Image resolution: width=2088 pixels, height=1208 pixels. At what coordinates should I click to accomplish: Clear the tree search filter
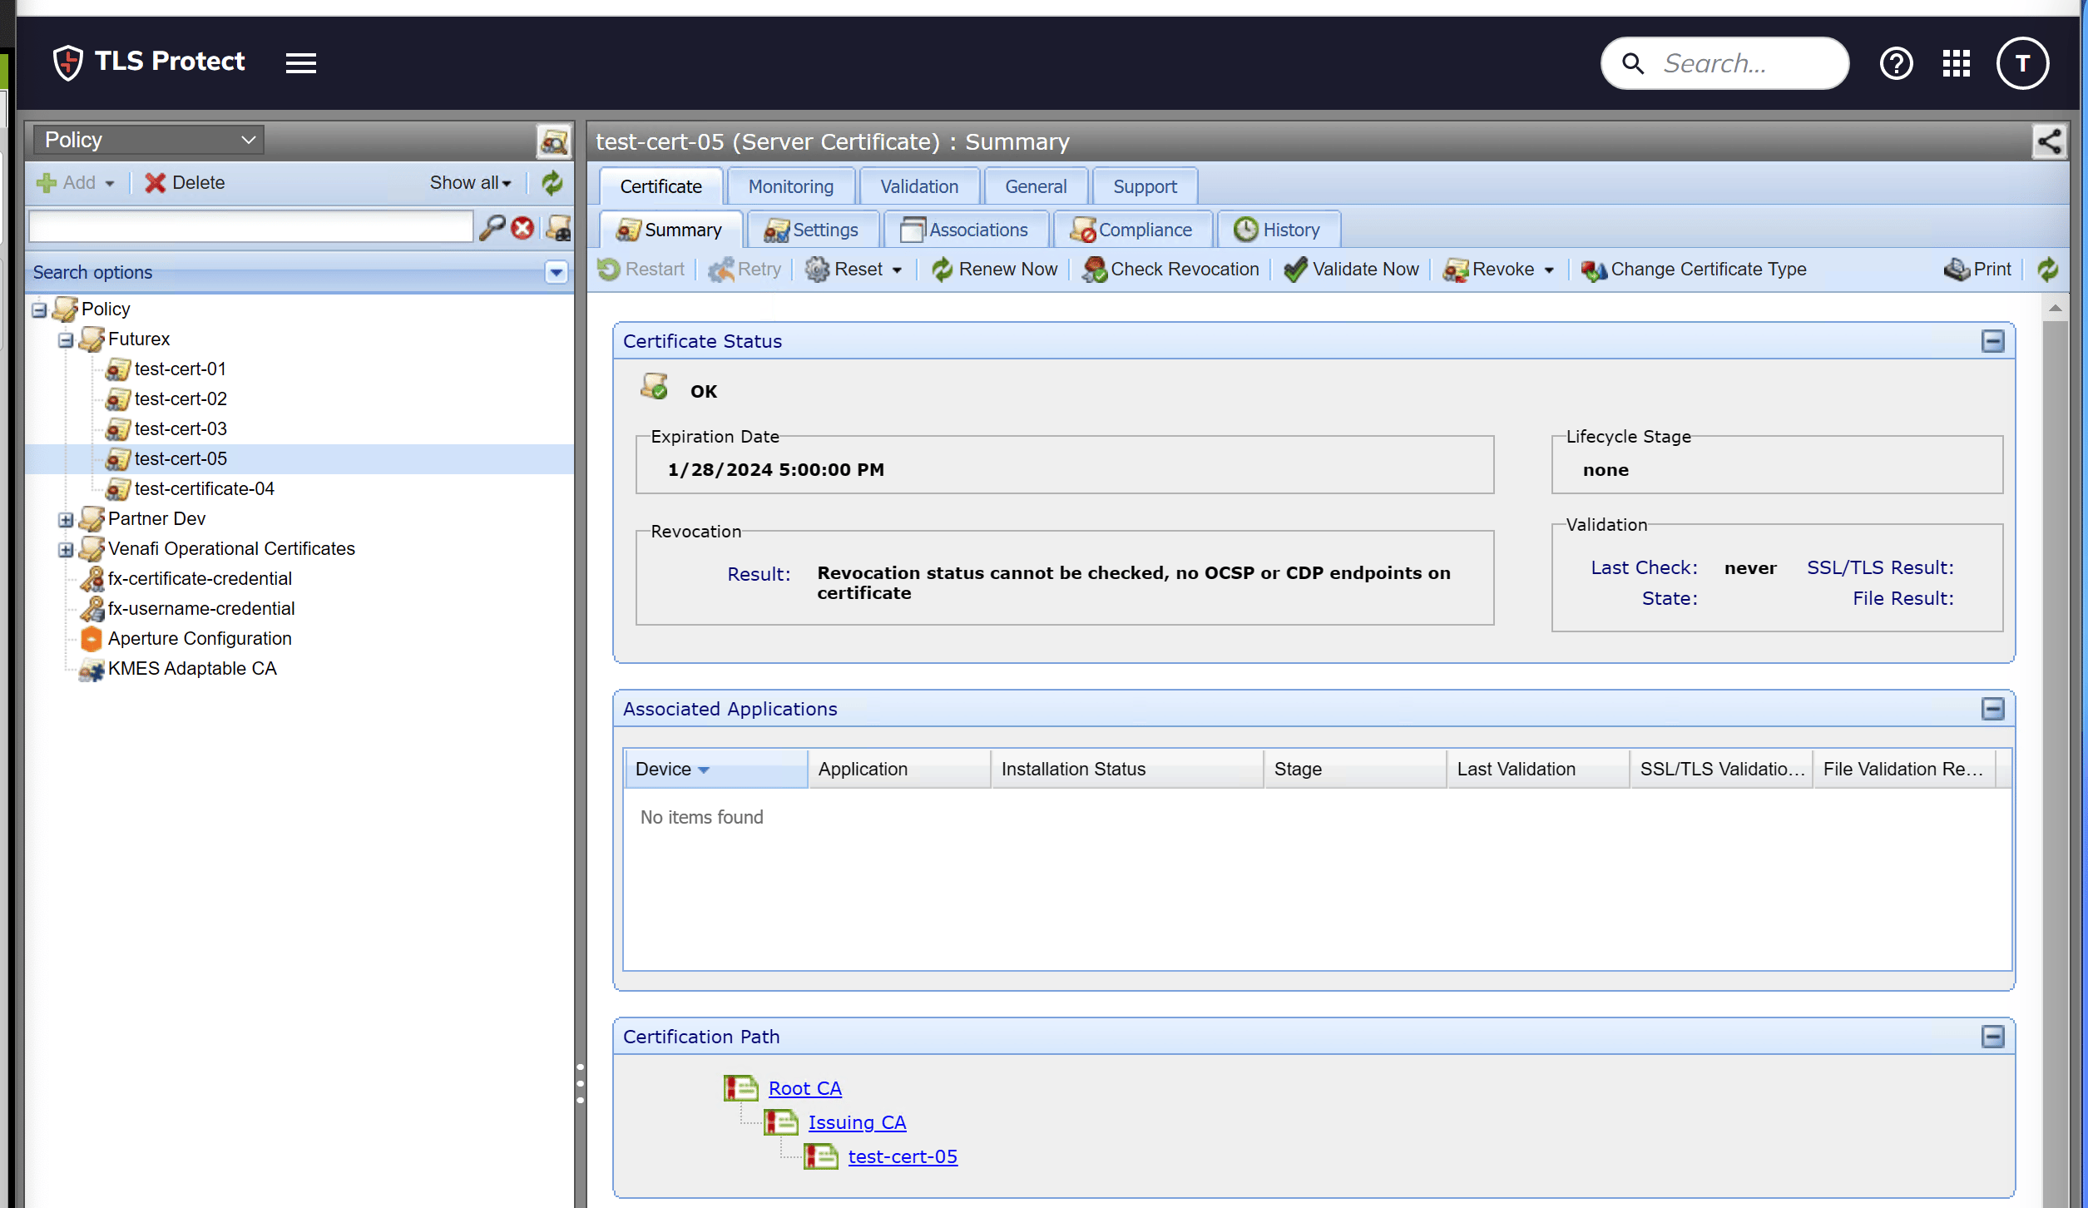tap(522, 227)
